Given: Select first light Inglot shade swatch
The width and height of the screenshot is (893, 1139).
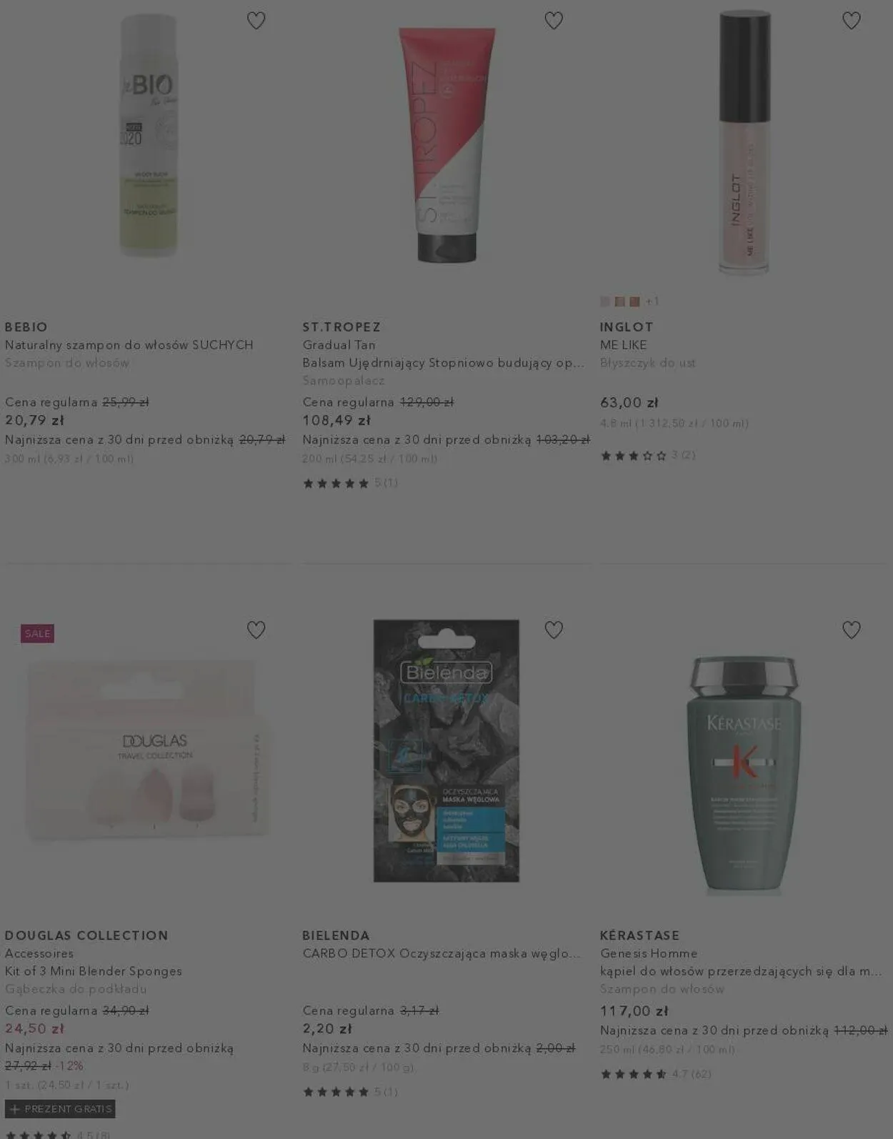Looking at the screenshot, I should point(605,302).
